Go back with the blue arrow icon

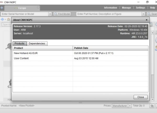(2, 19)
